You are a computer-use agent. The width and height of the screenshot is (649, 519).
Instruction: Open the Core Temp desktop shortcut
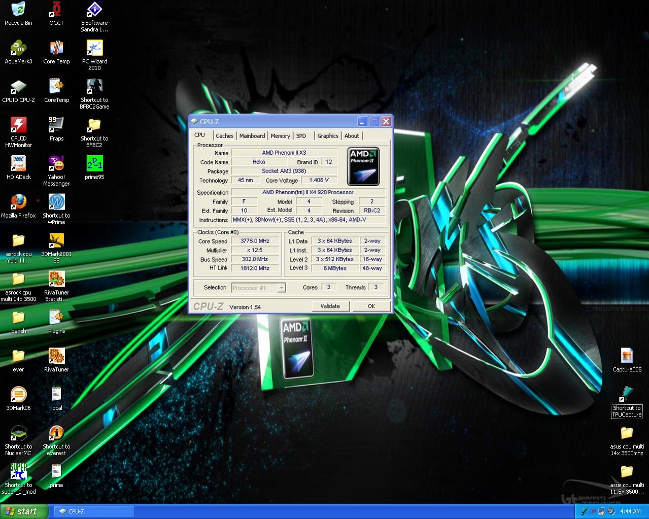pos(56,52)
